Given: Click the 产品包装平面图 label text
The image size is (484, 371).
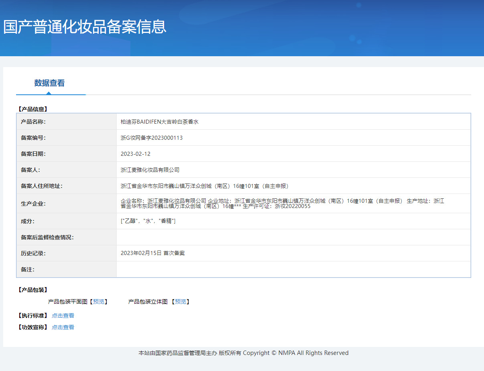Looking at the screenshot, I should [68, 302].
